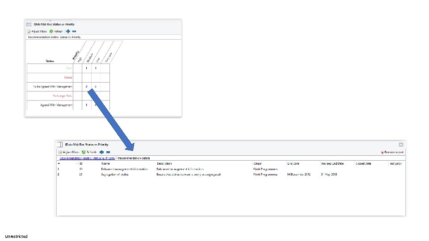Open To Be Agreed With Management Medium count
429x241 pixels.
[x=86, y=87]
